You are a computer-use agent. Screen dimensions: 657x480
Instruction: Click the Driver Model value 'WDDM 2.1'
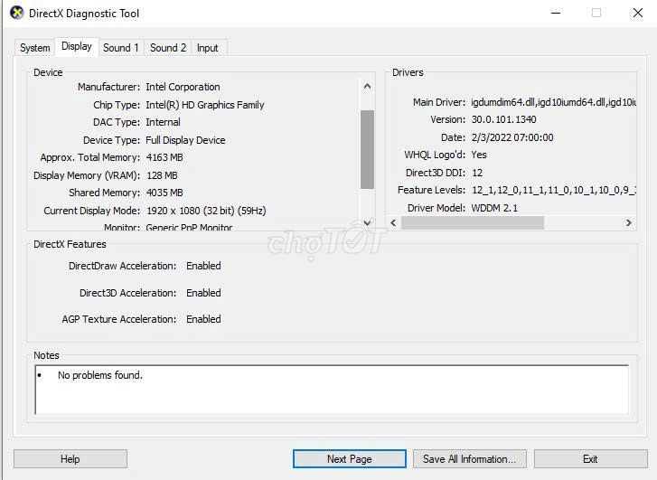coord(494,208)
